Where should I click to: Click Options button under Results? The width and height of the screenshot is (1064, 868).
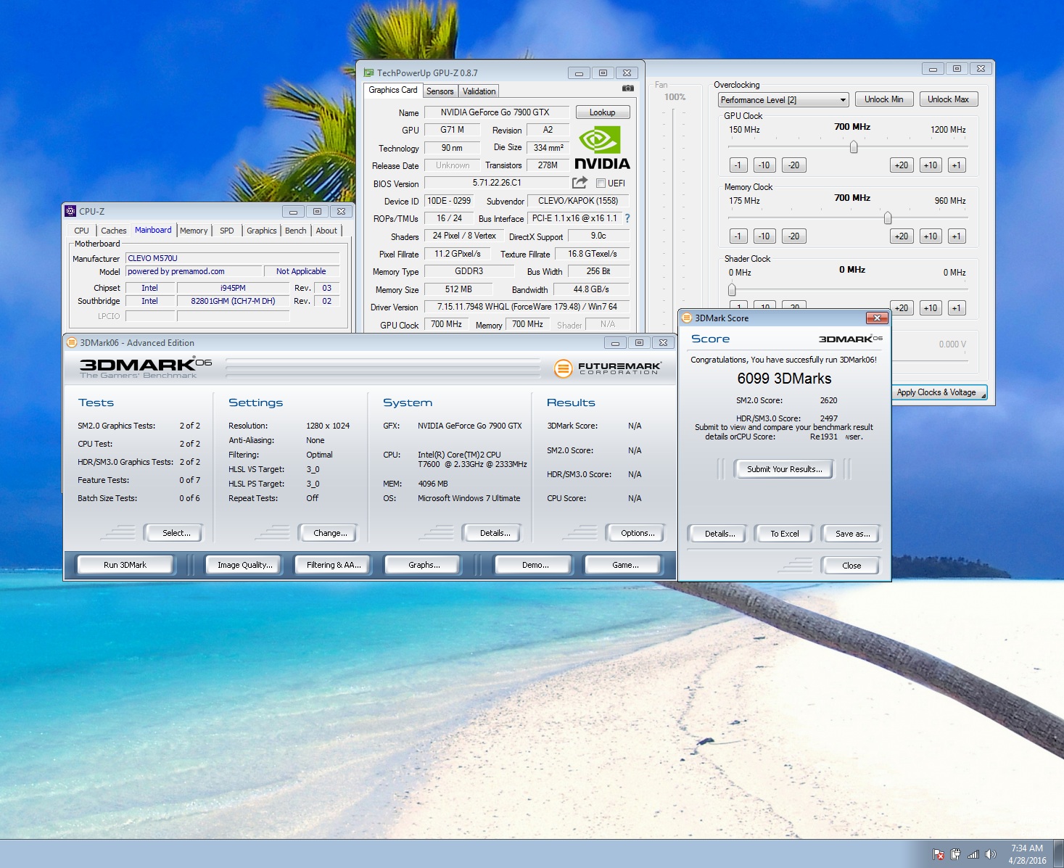click(638, 533)
